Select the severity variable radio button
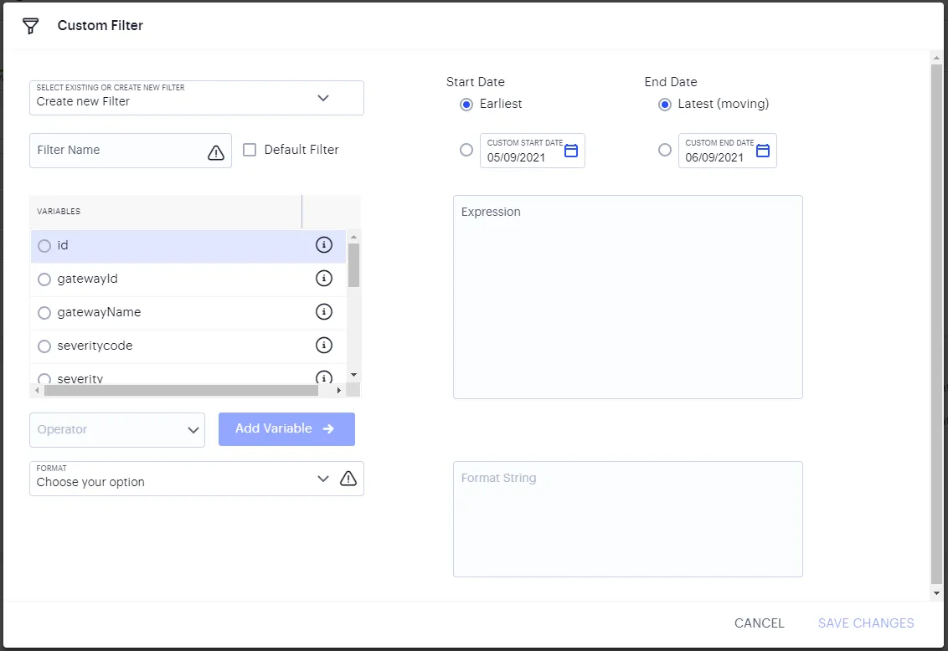The image size is (948, 651). pos(44,379)
